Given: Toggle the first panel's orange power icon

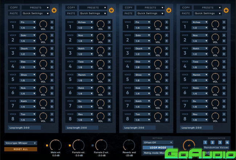Looking at the screenshot, I should coord(54,10).
